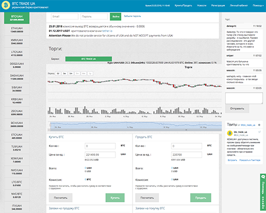The width and height of the screenshot is (266, 213).
Task: Select the BCH/UAH trading pair
Action: [17, 125]
